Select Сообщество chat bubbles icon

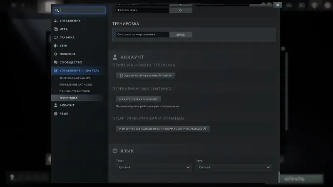(56, 62)
